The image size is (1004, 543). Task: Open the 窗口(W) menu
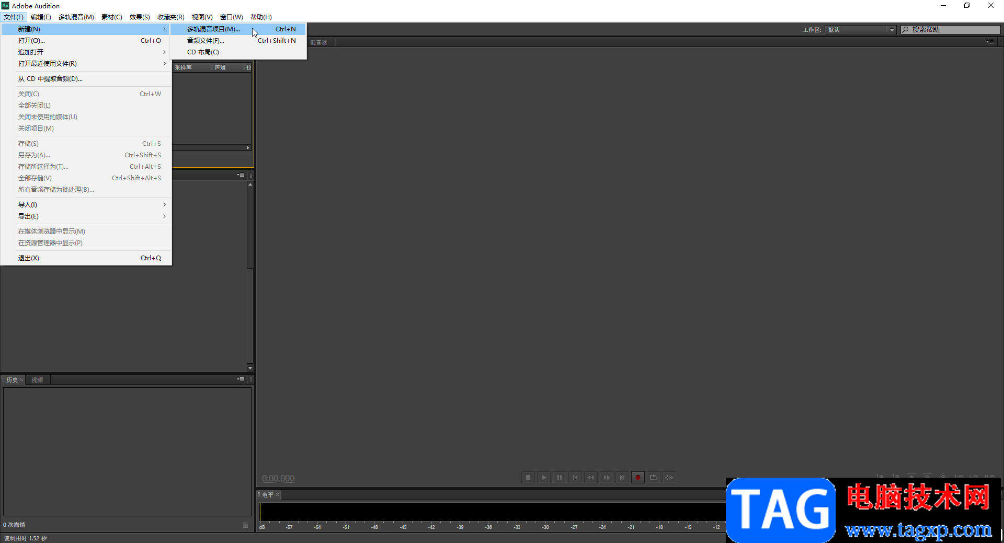tap(232, 17)
